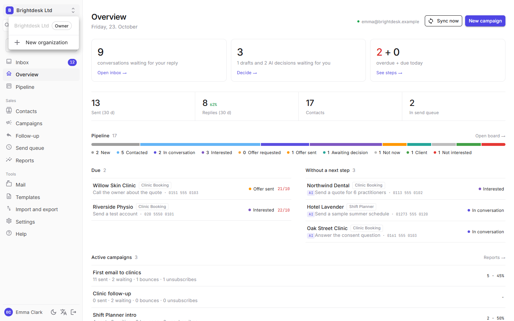Image resolution: width=514 pixels, height=321 pixels.
Task: Open the Hotel Lavender row
Action: tap(405, 210)
